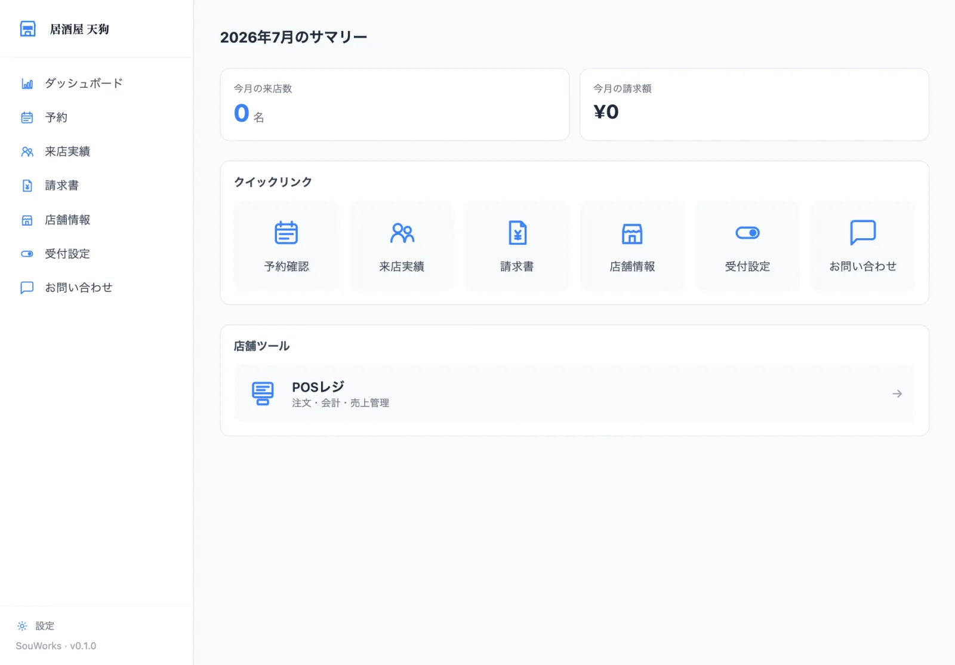
Task: Open 設定 at the sidebar bottom
Action: 45,626
